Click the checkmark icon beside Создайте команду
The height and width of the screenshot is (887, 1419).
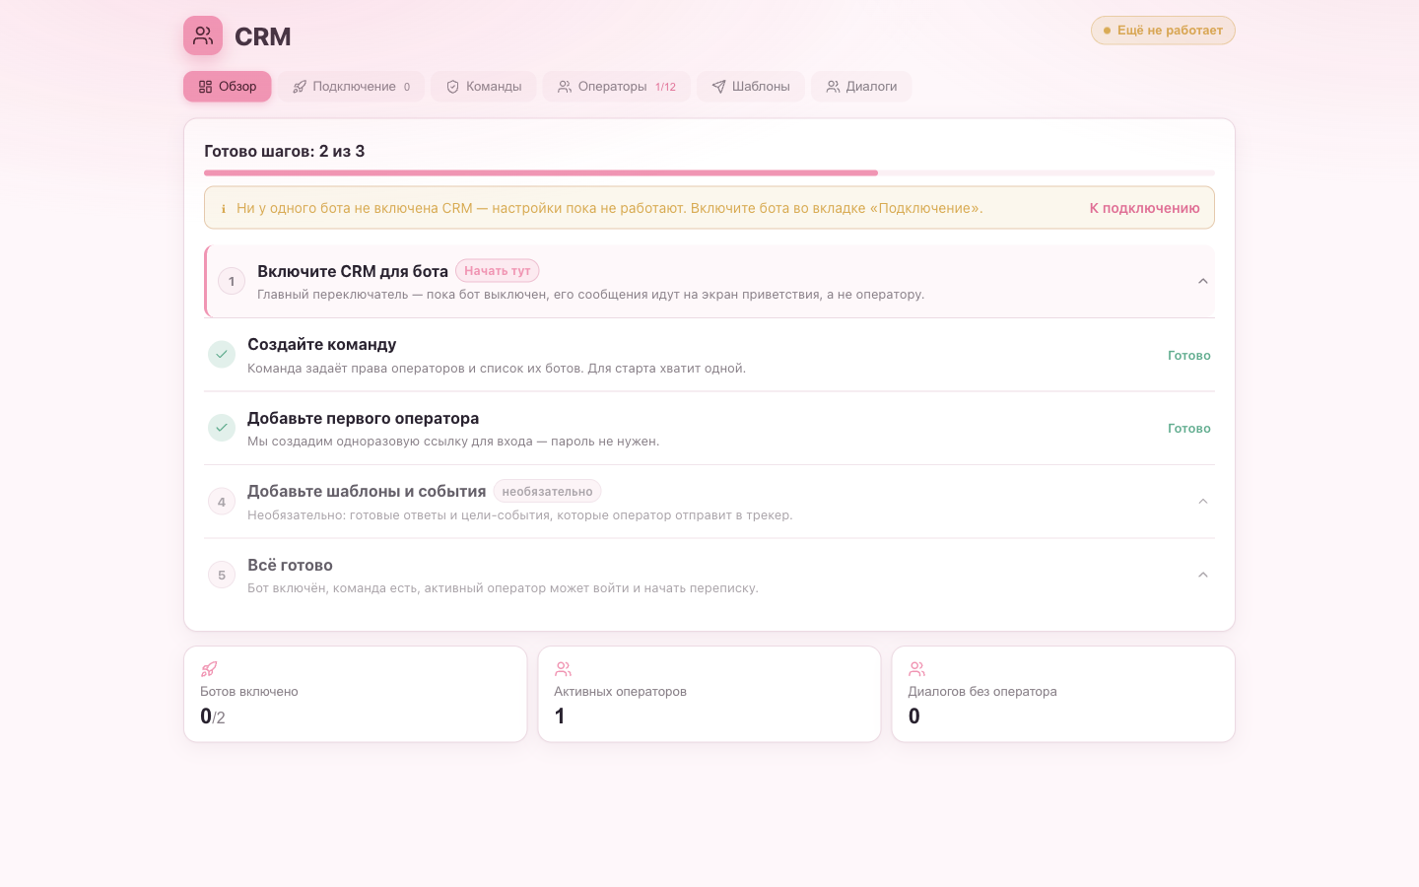point(222,355)
